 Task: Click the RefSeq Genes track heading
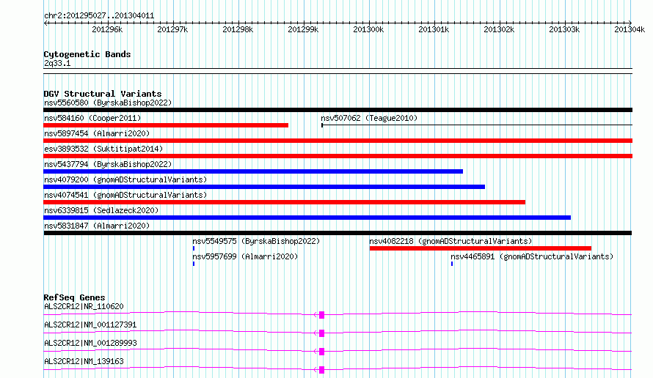click(74, 297)
